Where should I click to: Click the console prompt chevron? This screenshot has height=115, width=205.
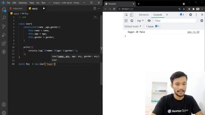pyautogui.click(x=125, y=36)
